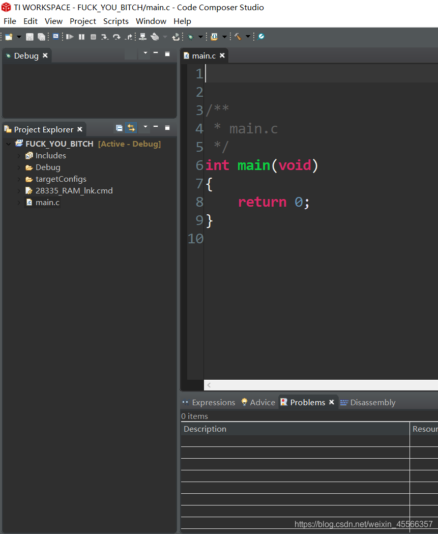The height and width of the screenshot is (534, 438).
Task: Select the main.c editor tab
Action: pyautogui.click(x=203, y=56)
